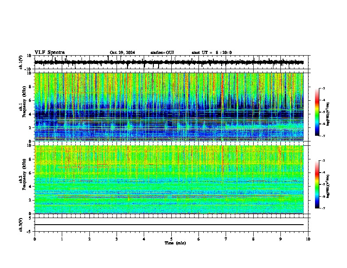Viewport: 347px width, 268px height.
Task: Click the date "Oct. 29, 2024"
Action: tap(122, 53)
